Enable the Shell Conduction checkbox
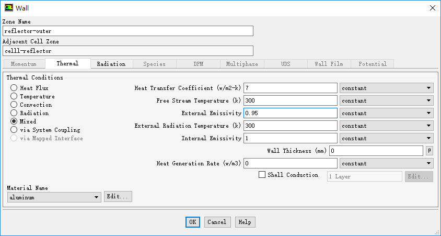Viewport: 441px width, 236px height. pyautogui.click(x=262, y=175)
